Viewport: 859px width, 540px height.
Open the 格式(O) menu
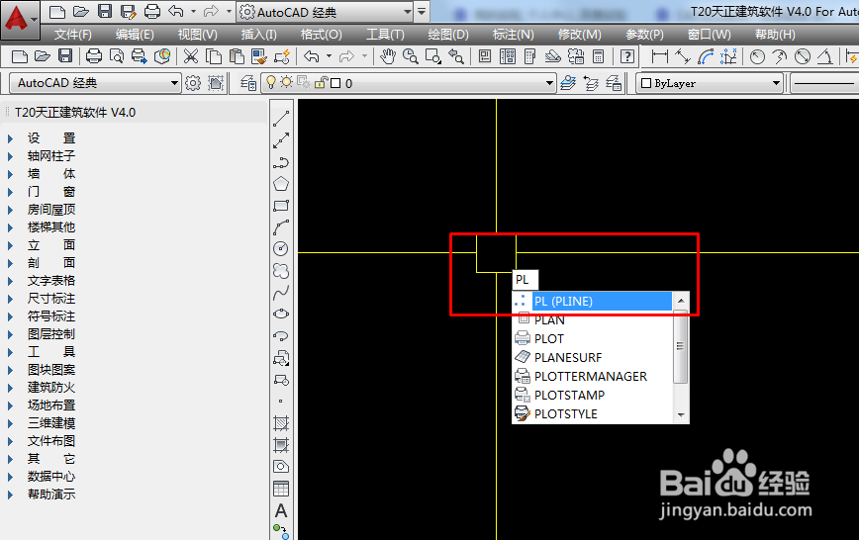tap(321, 35)
